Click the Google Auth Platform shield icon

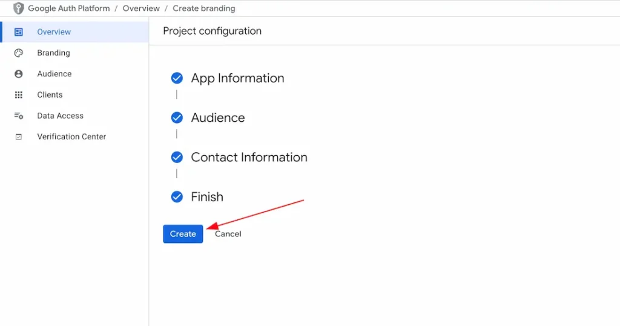pos(19,8)
